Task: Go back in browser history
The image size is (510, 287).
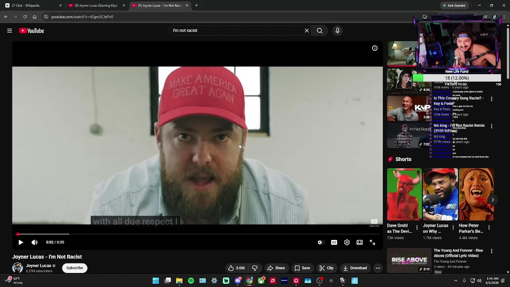Action: click(x=6, y=17)
